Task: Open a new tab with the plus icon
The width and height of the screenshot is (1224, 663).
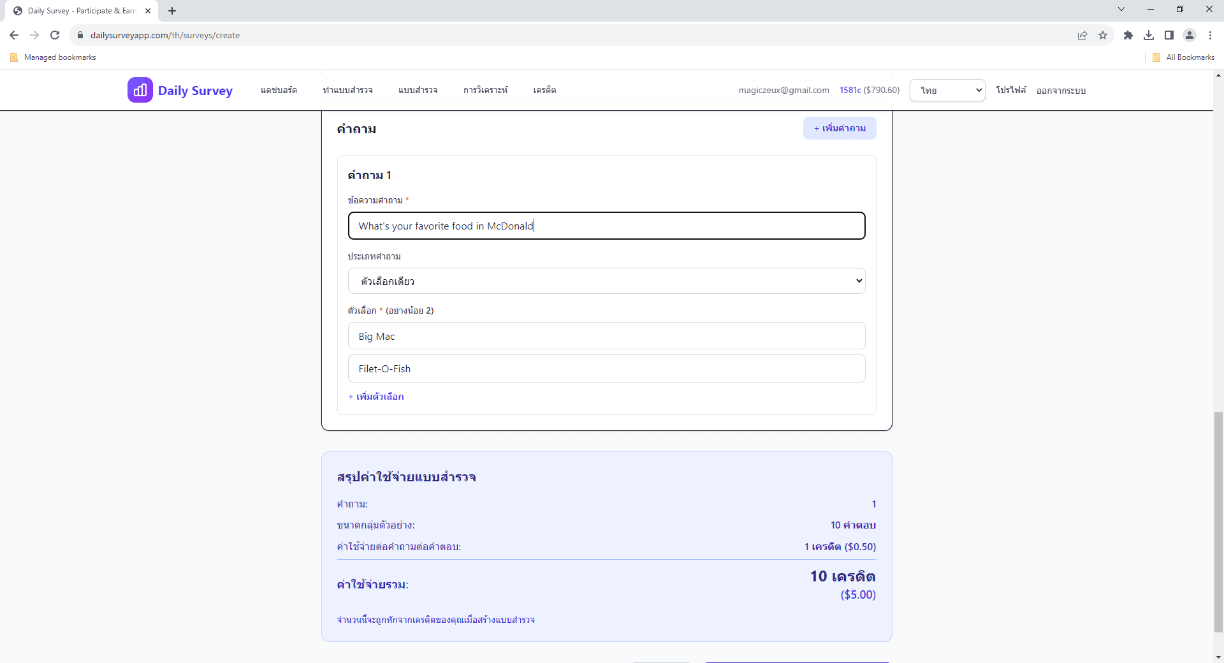Action: (172, 11)
